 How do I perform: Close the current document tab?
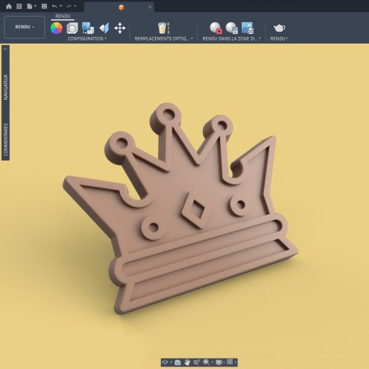tap(150, 7)
